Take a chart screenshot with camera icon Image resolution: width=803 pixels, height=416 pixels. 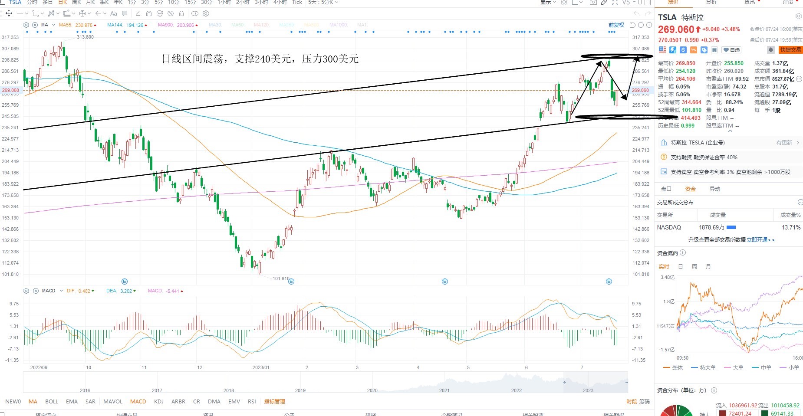point(593,2)
